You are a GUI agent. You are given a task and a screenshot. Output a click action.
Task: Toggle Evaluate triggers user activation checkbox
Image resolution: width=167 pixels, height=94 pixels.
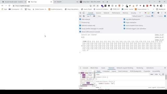coord(124,28)
